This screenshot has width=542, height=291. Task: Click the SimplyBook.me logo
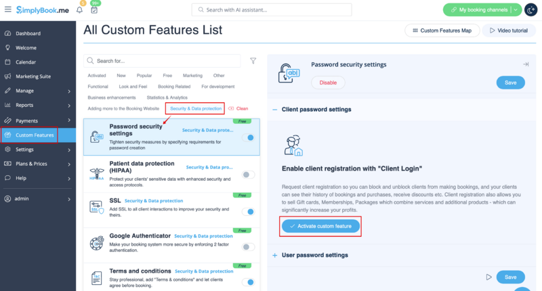(x=43, y=10)
